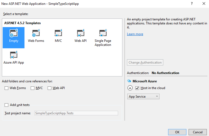Image resolution: width=209 pixels, height=136 pixels.
Task: Select the Web API template icon
Action: (x=80, y=34)
